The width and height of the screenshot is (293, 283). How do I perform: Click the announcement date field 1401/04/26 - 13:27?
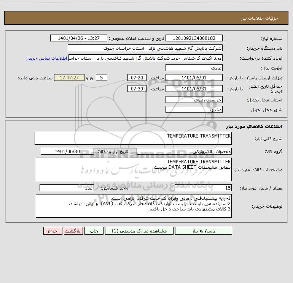(x=79, y=38)
